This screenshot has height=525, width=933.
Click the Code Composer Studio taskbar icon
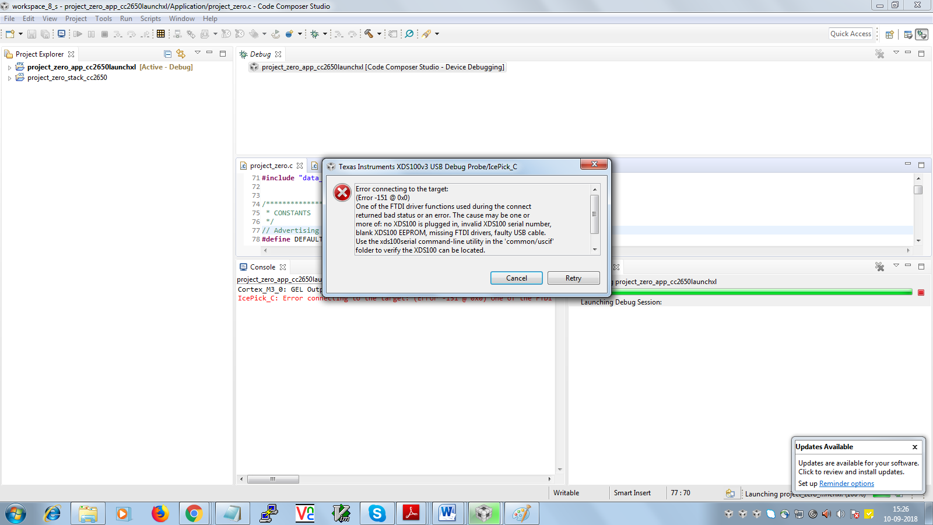pos(484,513)
